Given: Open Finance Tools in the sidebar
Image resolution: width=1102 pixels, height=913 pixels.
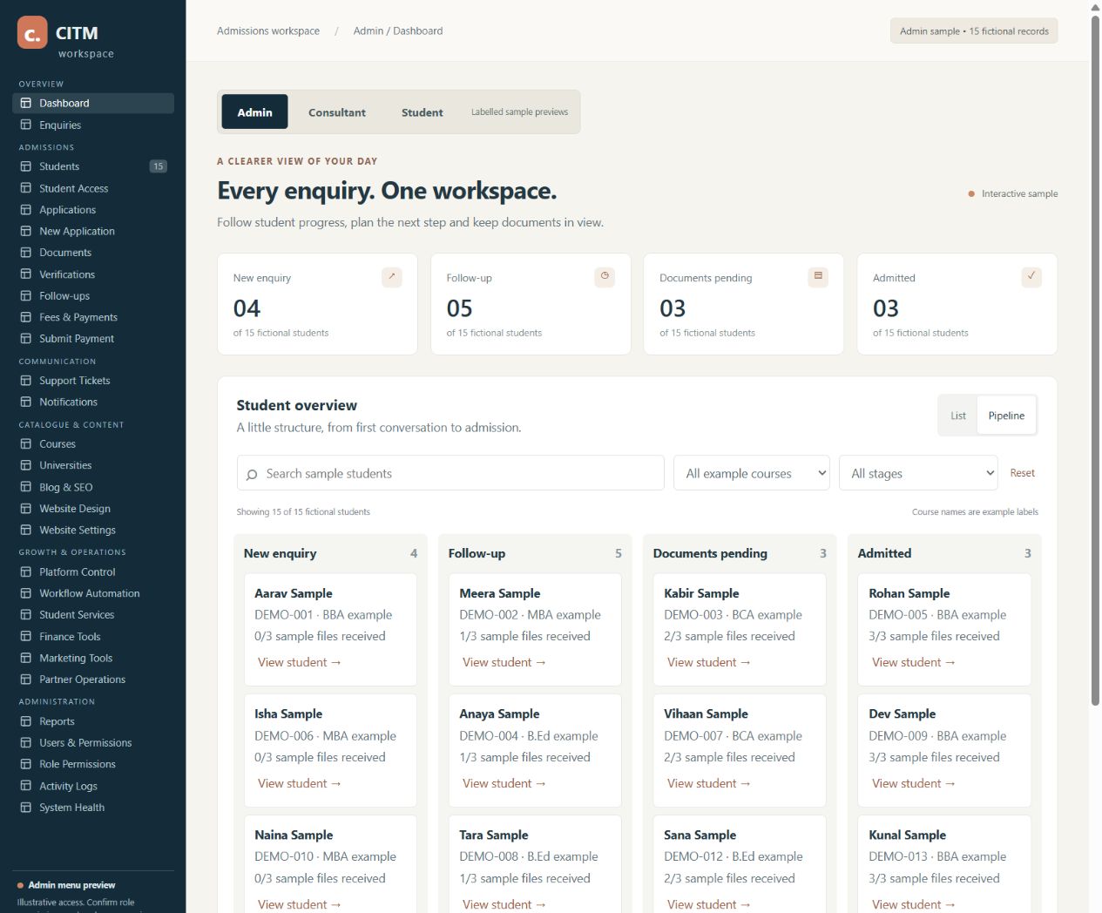Looking at the screenshot, I should (x=93, y=636).
